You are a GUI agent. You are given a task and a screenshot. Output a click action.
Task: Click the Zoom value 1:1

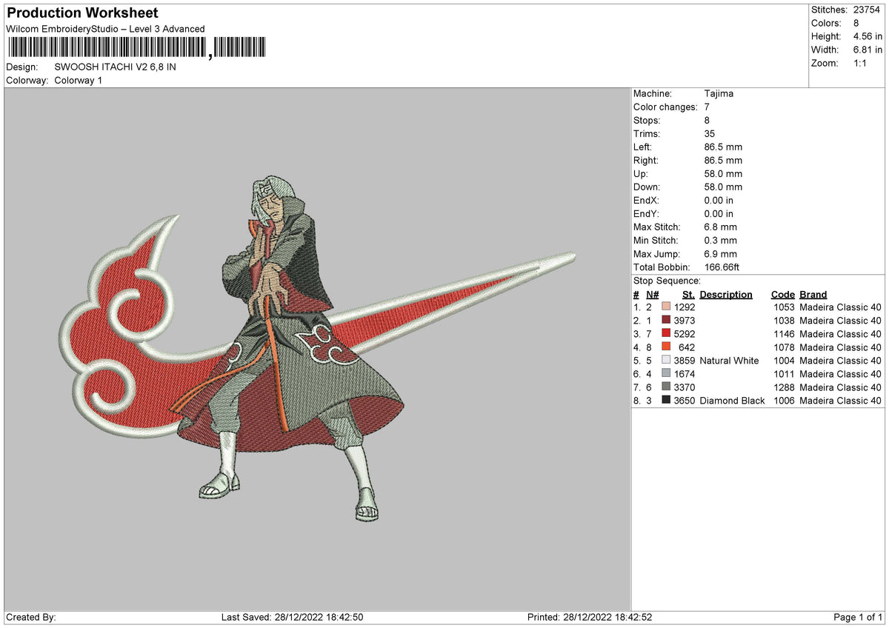click(862, 63)
